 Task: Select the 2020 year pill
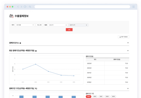(107, 96)
